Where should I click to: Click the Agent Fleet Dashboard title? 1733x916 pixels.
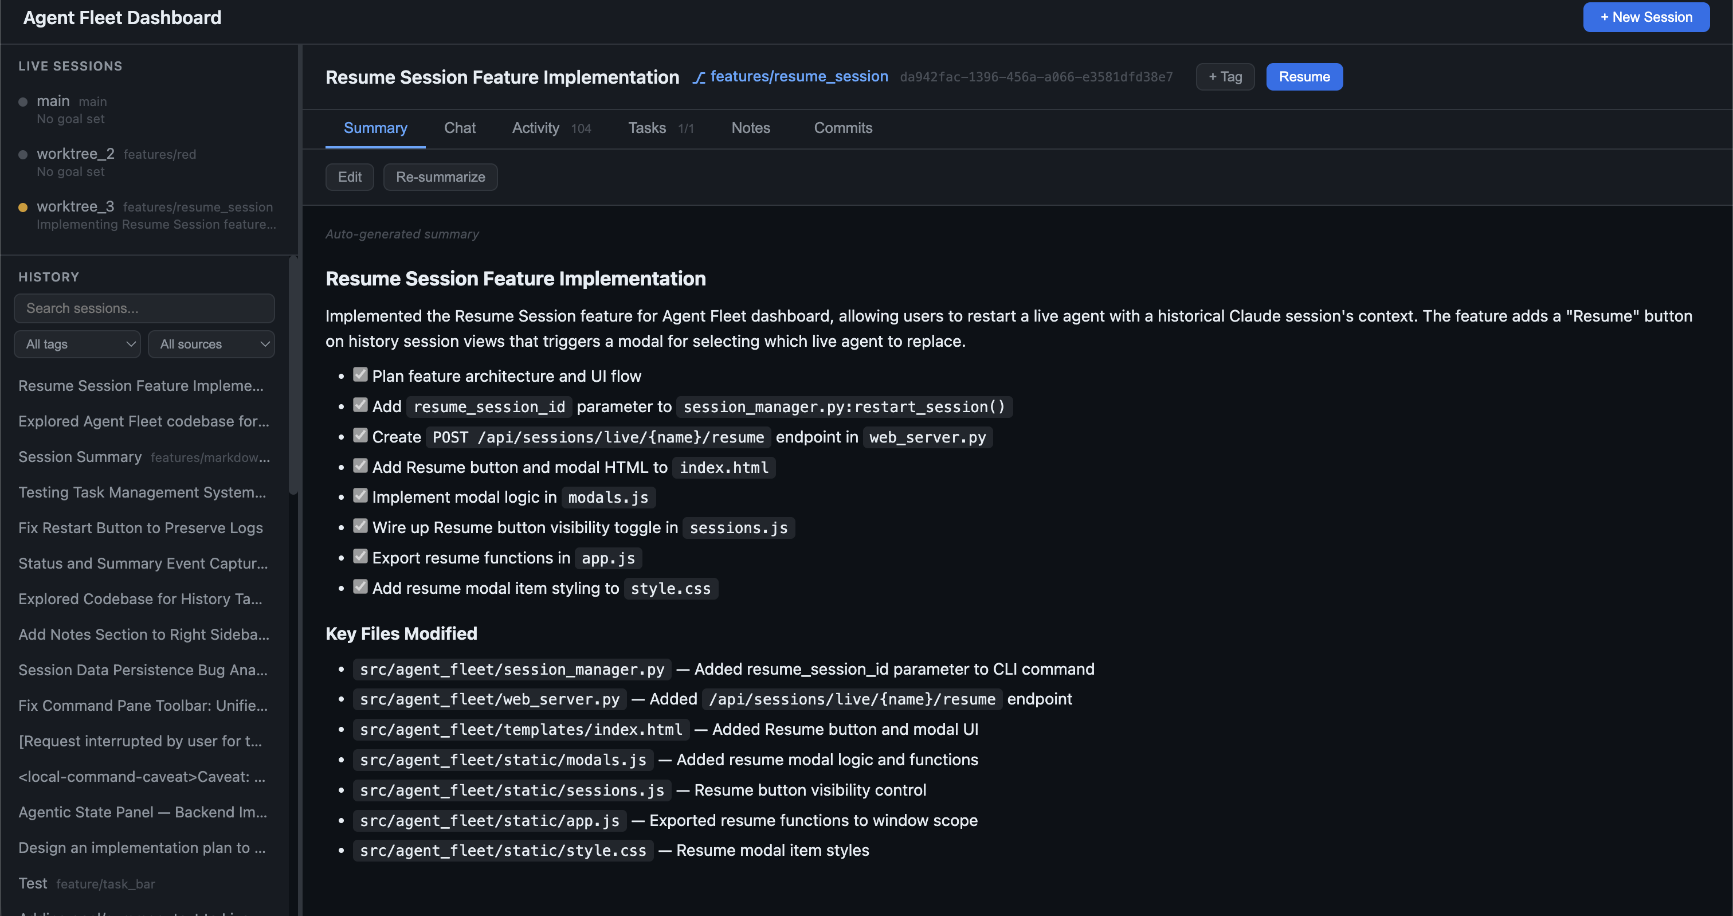pyautogui.click(x=123, y=18)
